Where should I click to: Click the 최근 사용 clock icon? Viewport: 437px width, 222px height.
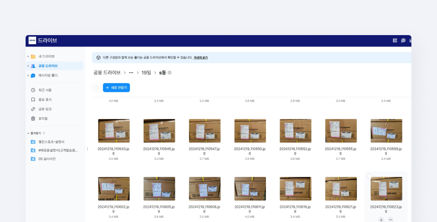[33, 90]
